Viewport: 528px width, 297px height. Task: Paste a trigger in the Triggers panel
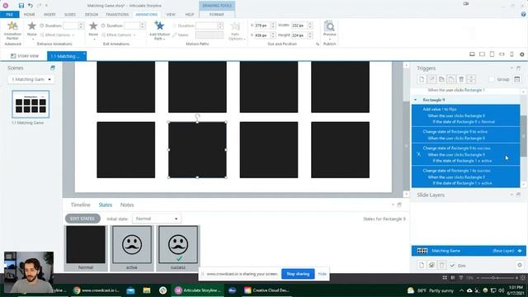(x=451, y=79)
